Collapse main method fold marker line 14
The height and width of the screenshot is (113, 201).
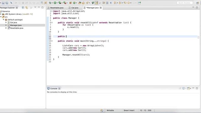tap(52, 41)
